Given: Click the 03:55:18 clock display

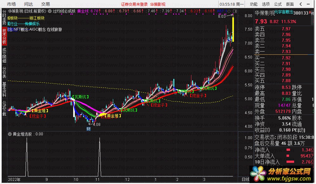Looking at the screenshot, I should tap(227, 4).
